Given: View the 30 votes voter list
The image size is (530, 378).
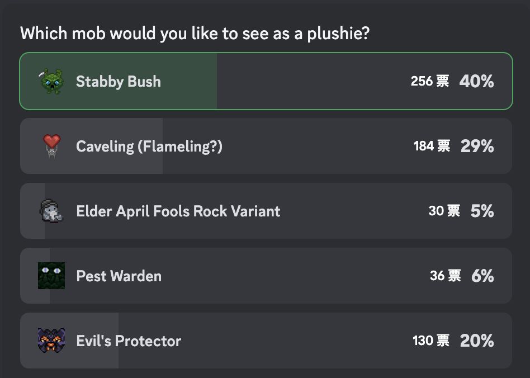Looking at the screenshot, I should (444, 211).
